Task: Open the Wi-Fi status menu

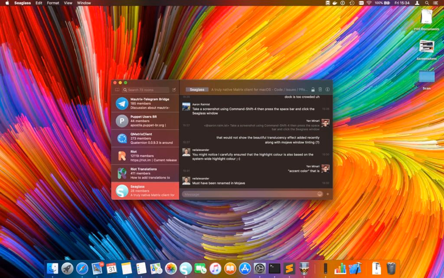Action: 369,3
